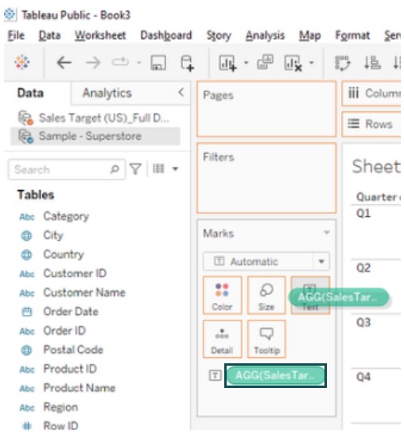The width and height of the screenshot is (404, 442).
Task: Click the Clear Sheet icon
Action: pyautogui.click(x=293, y=63)
